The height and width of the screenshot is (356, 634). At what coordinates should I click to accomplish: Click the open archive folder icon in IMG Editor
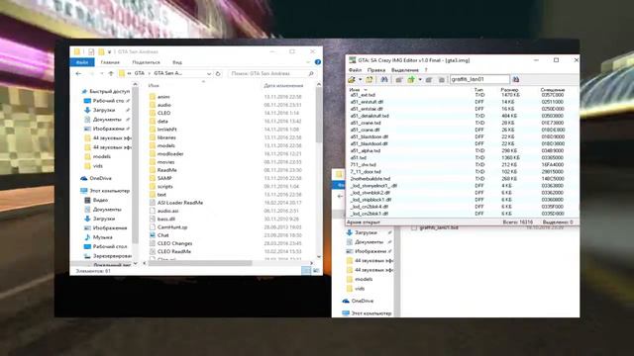(353, 79)
